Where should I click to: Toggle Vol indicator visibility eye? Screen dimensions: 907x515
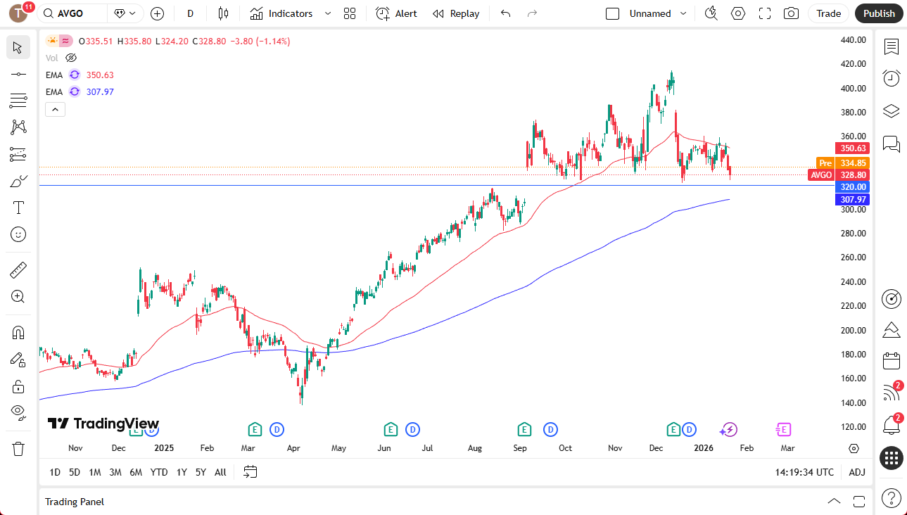point(70,58)
